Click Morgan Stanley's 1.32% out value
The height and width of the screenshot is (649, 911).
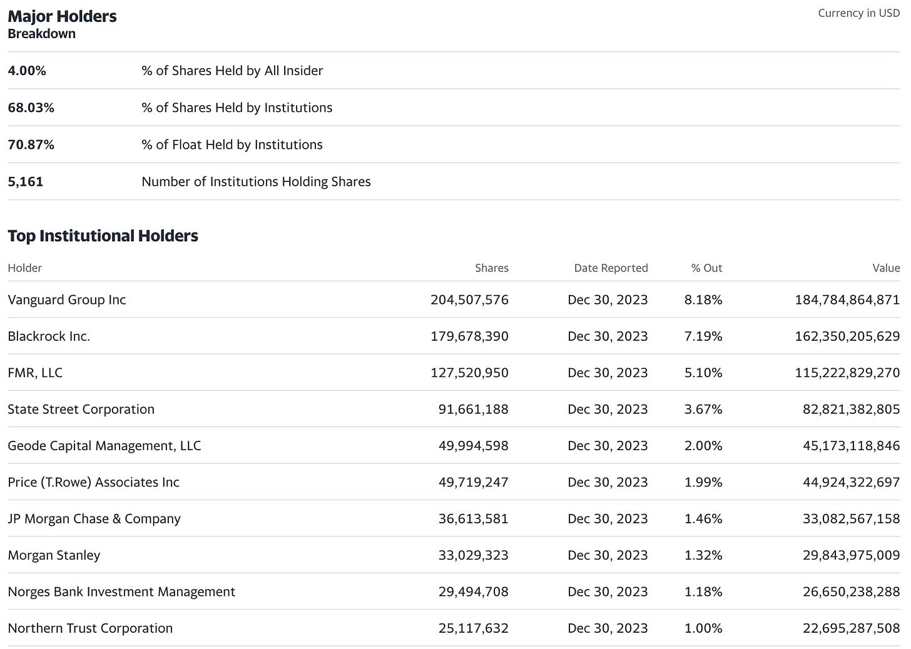tap(703, 555)
